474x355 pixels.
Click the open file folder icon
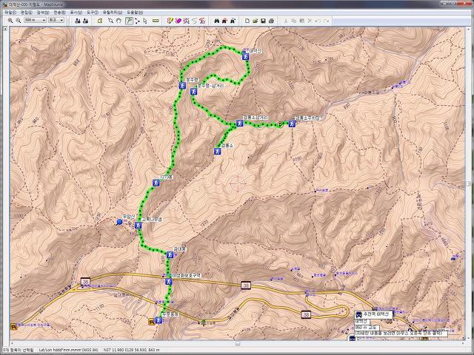[x=255, y=21]
